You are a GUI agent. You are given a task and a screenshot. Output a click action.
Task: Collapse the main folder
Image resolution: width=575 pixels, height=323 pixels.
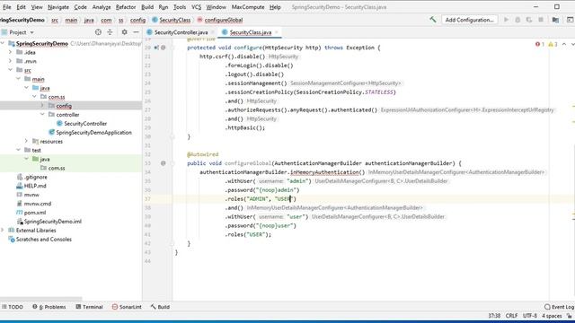(x=18, y=79)
